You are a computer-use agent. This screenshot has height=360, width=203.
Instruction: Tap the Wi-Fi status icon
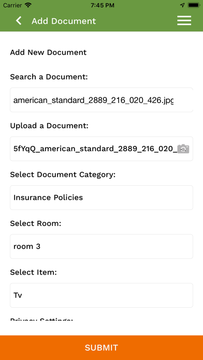[28, 5]
